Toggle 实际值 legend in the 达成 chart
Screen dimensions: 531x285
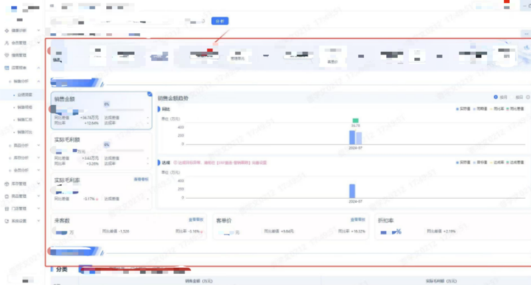pyautogui.click(x=463, y=162)
